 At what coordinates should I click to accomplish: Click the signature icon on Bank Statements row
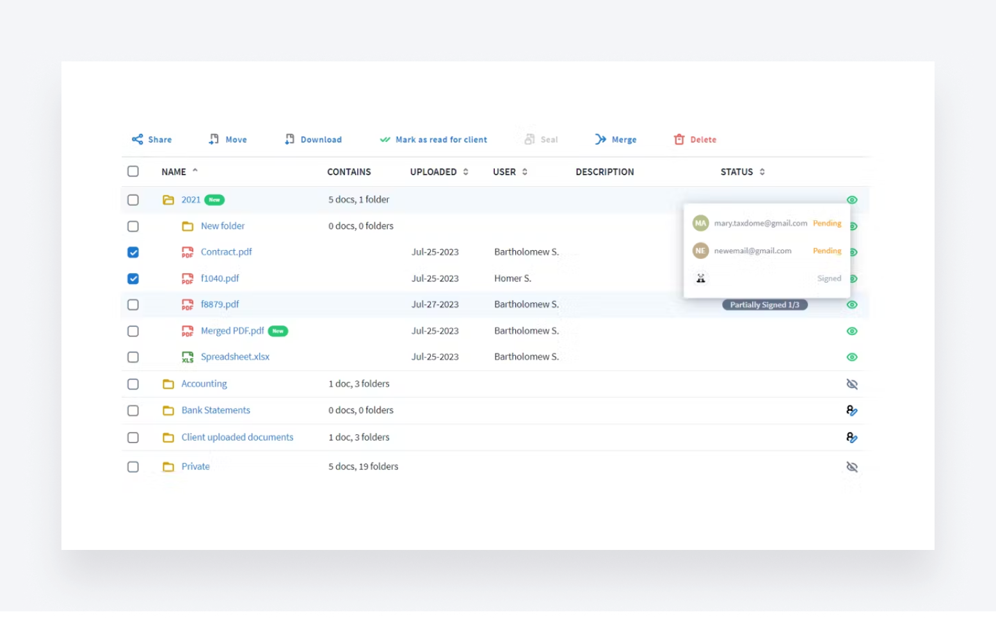coord(852,411)
